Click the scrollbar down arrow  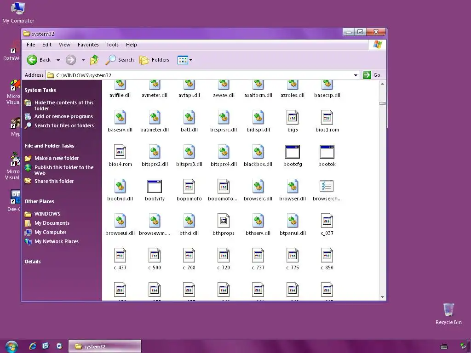point(382,297)
